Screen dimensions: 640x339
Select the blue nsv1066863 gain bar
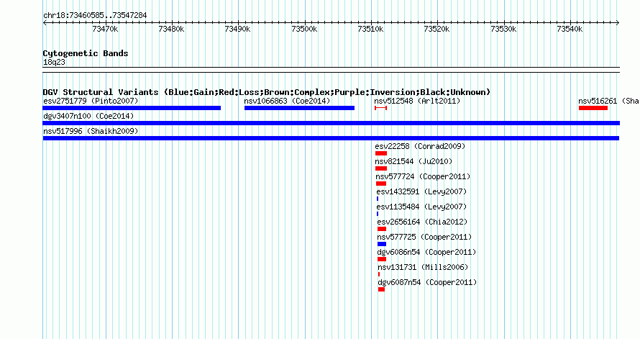[x=299, y=108]
